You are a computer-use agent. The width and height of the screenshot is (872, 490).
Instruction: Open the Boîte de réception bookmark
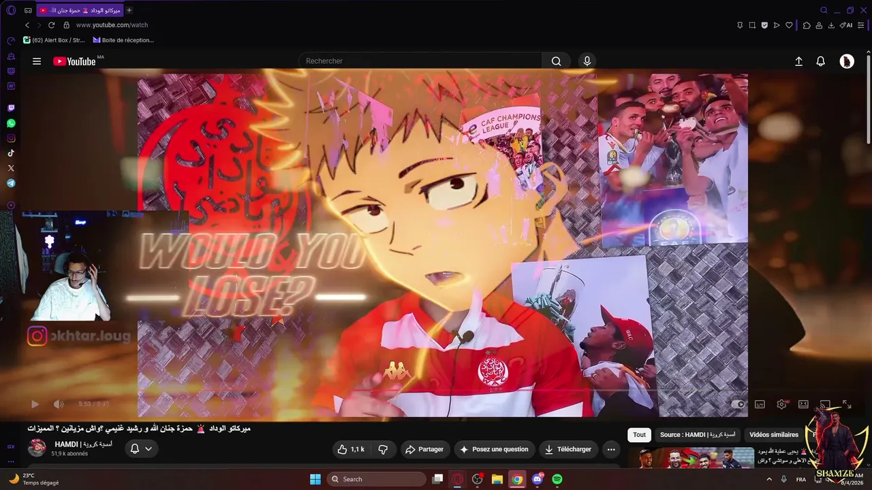123,40
